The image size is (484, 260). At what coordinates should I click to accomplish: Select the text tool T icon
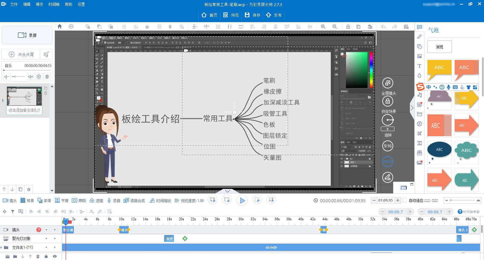[420, 66]
